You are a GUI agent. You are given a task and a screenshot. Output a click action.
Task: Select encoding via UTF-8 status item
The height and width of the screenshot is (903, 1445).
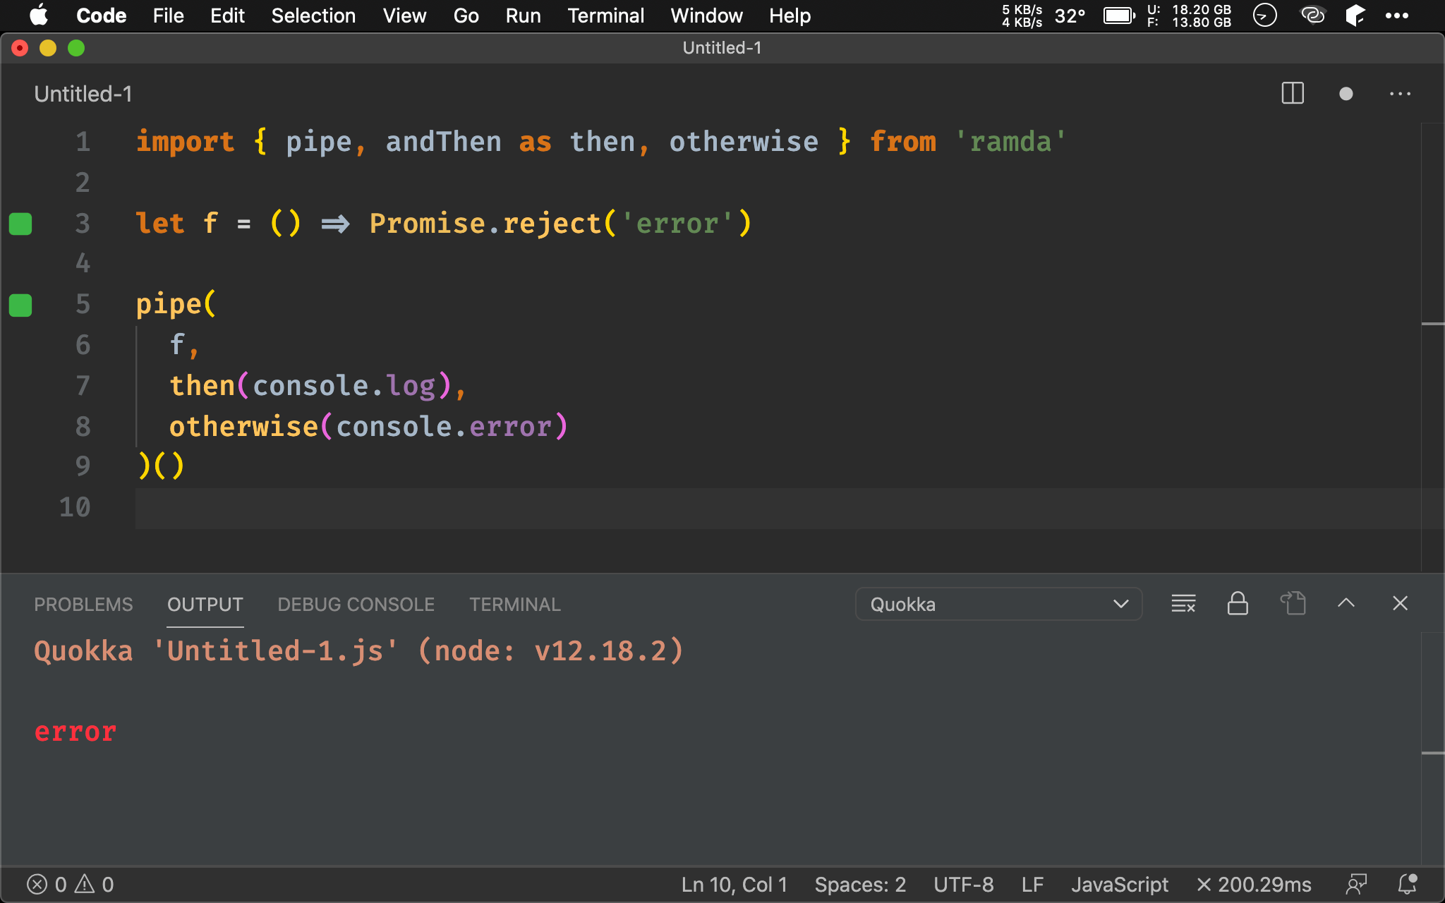point(964,885)
